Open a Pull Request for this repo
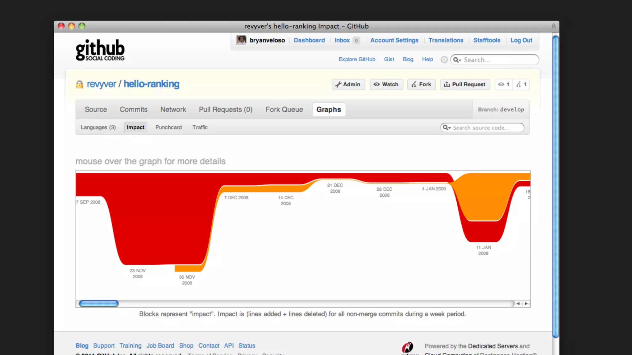The width and height of the screenshot is (632, 355). coord(465,84)
